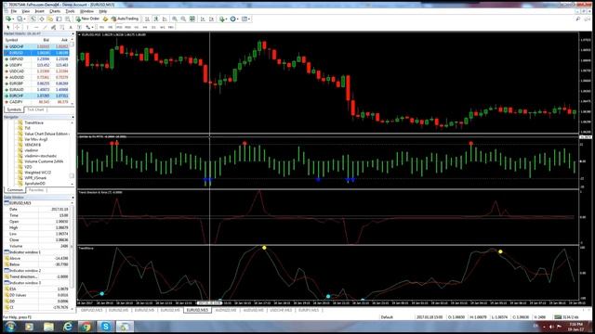
Task: Open Google Chrome from the taskbar
Action: (86, 327)
